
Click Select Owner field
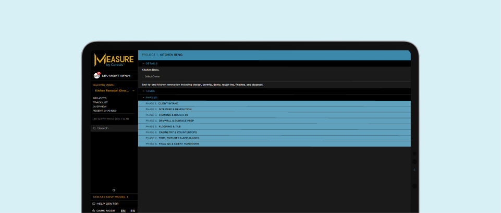point(152,76)
